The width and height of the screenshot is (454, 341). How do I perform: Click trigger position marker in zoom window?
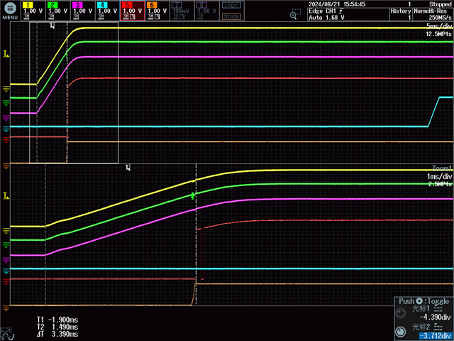(x=128, y=168)
